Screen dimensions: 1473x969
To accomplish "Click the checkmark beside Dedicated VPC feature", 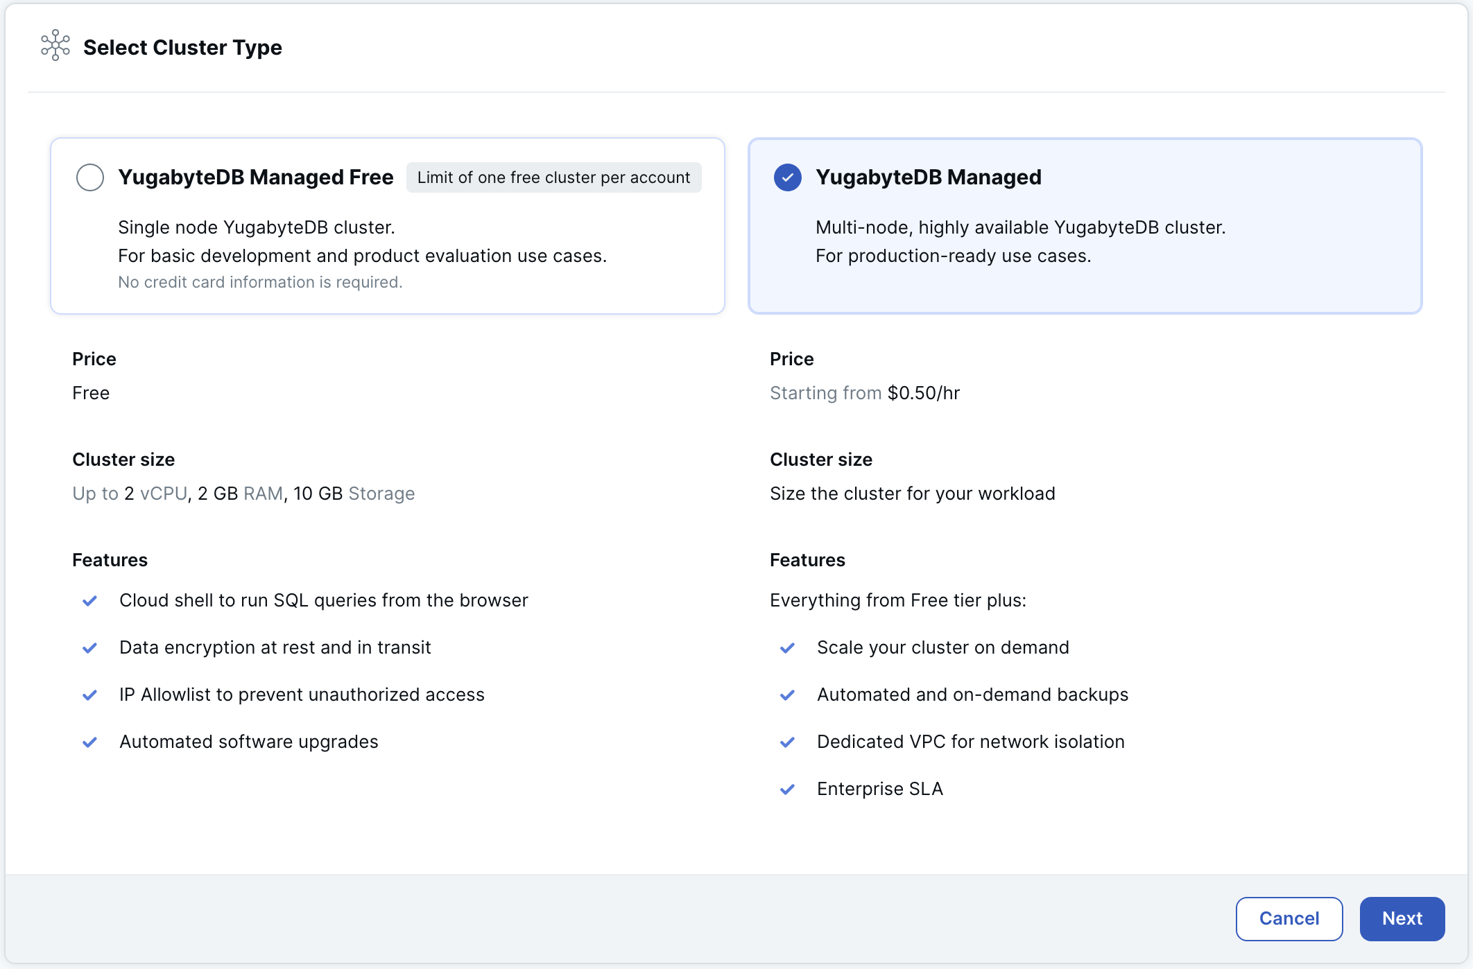I will click(x=787, y=742).
